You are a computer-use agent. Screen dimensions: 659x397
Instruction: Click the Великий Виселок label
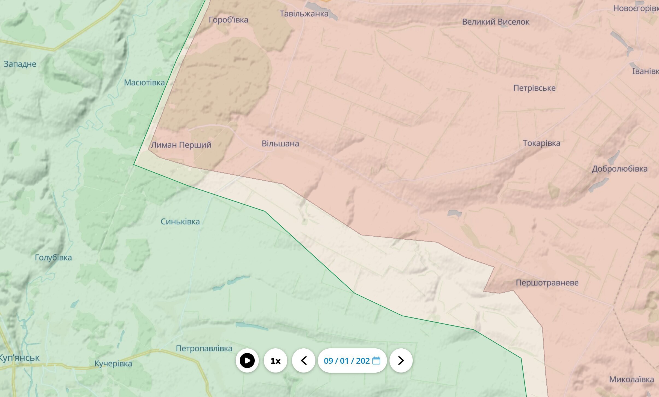(496, 22)
